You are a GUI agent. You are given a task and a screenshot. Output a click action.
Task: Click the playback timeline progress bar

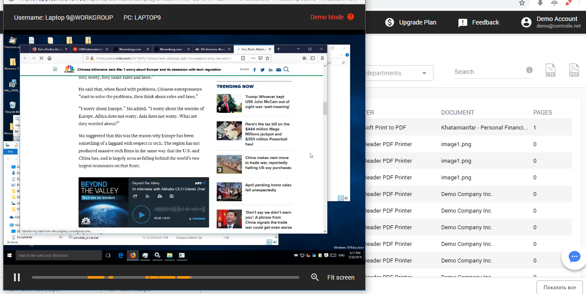tap(166, 277)
